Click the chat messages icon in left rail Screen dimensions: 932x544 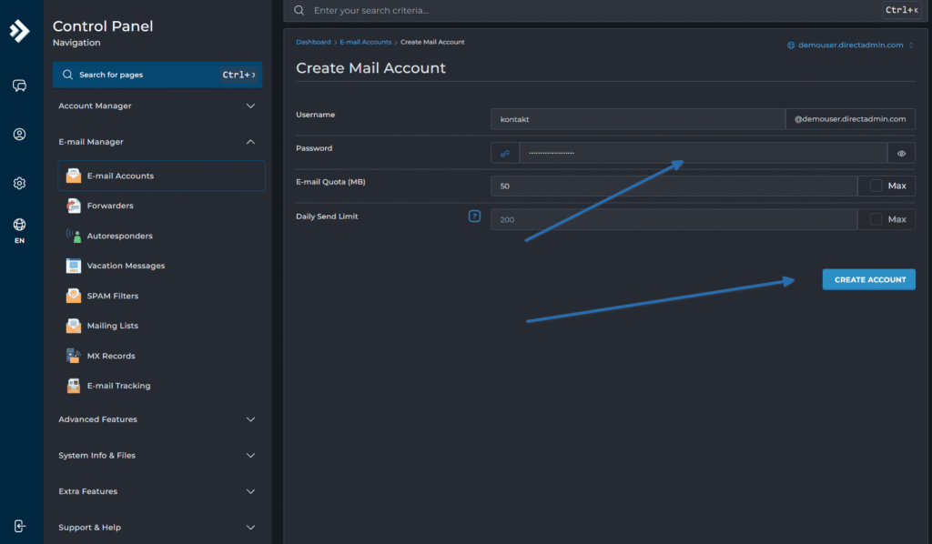[x=19, y=86]
